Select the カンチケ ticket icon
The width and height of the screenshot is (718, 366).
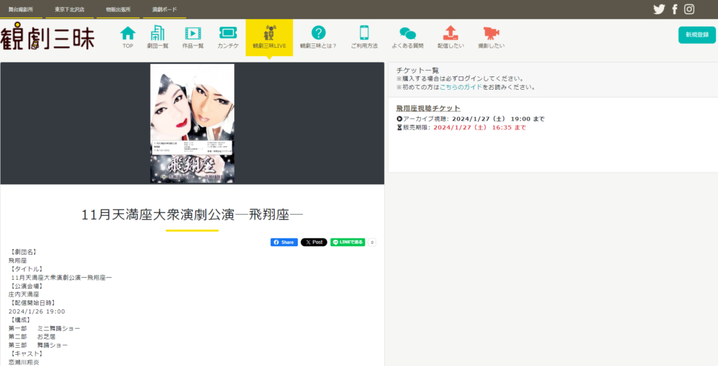(228, 34)
